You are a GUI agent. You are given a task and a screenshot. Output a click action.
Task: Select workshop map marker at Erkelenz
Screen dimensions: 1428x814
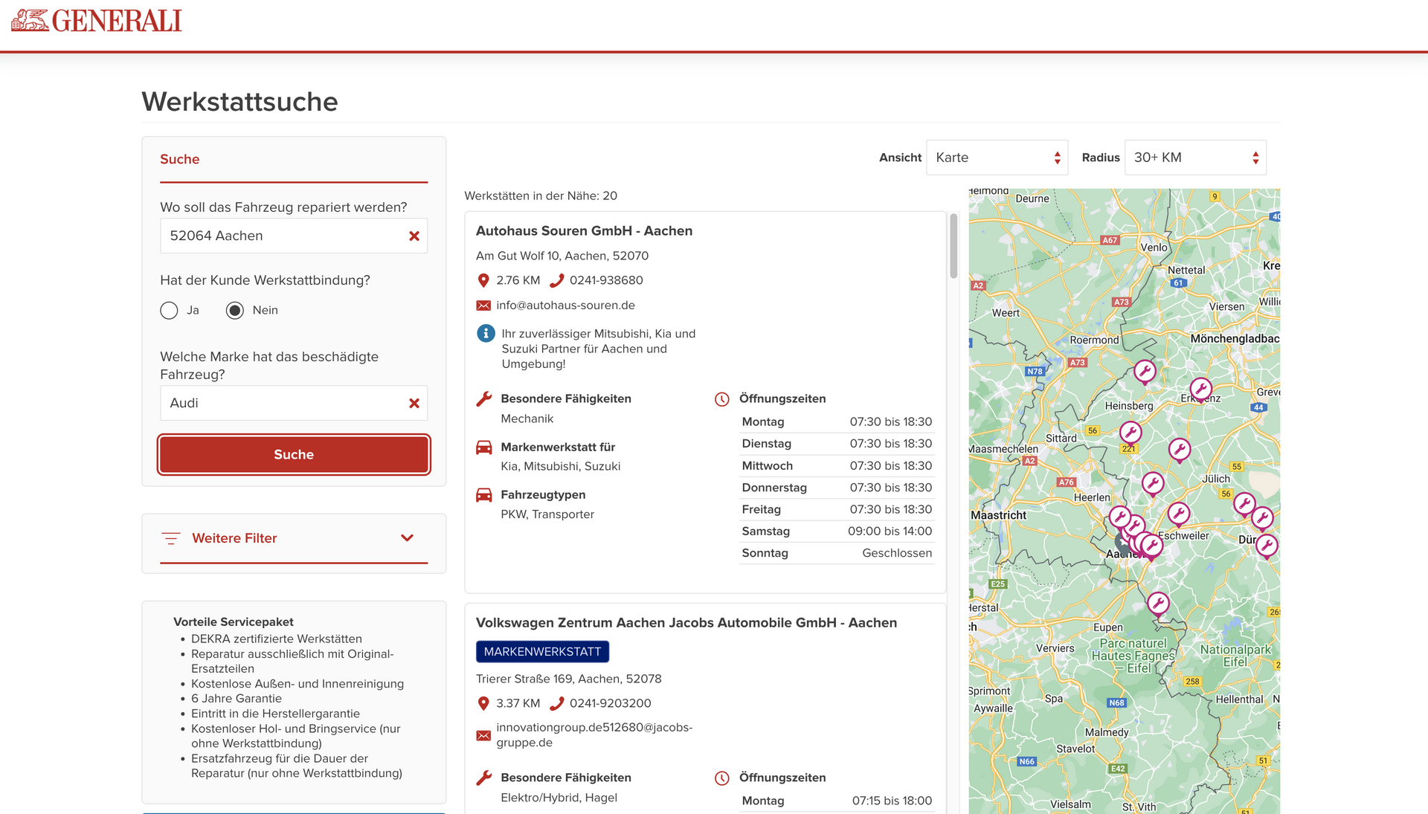coord(1200,389)
